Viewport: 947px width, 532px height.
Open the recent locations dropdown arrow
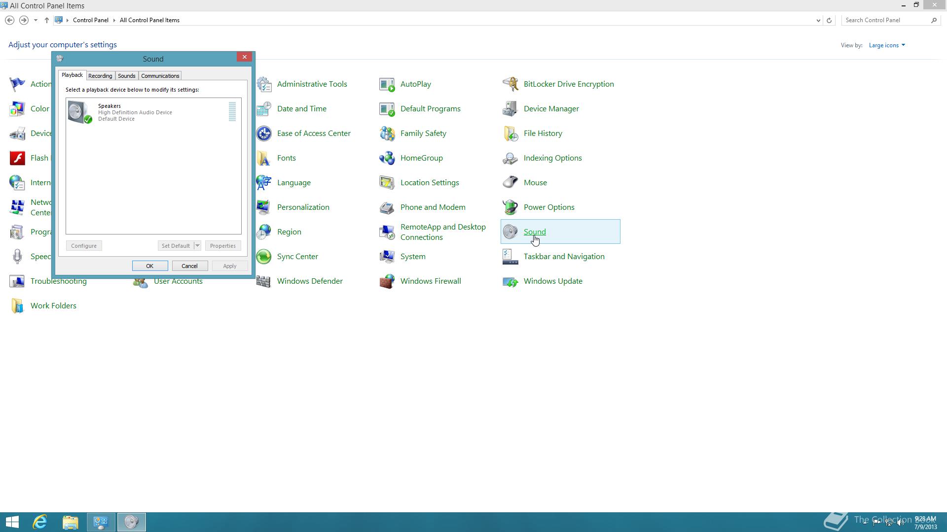[36, 20]
